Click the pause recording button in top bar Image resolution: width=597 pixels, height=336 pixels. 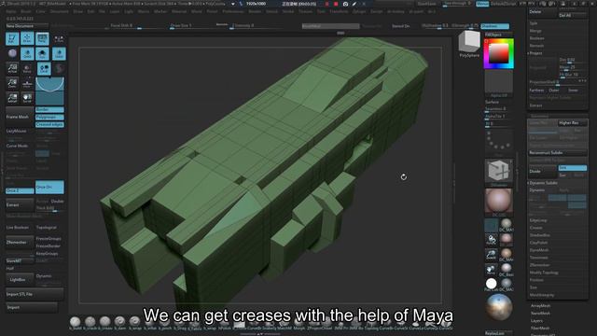tap(326, 4)
